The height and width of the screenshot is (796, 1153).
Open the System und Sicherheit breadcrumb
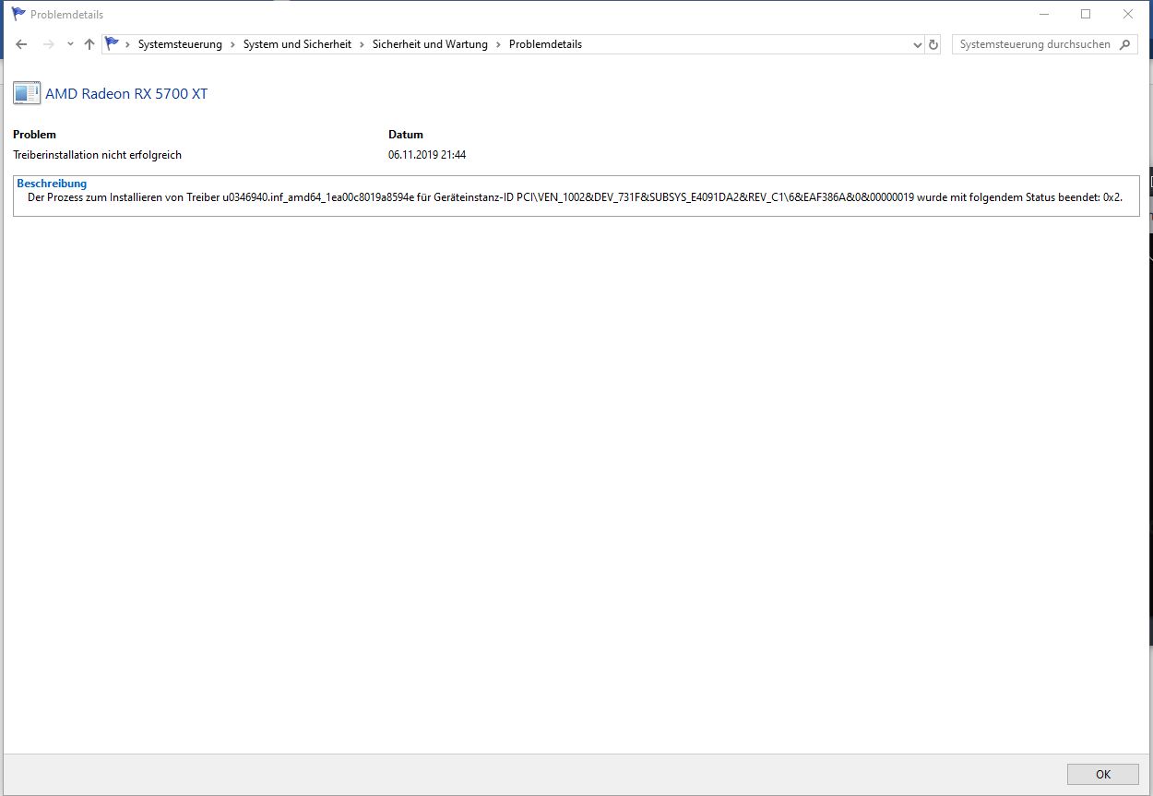[x=297, y=44]
